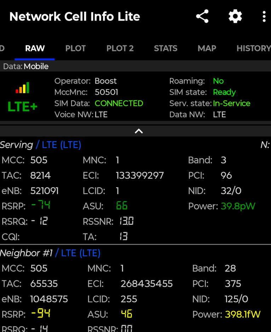The image size is (271, 332).
Task: Open the three-dot overflow menu
Action: click(x=264, y=17)
